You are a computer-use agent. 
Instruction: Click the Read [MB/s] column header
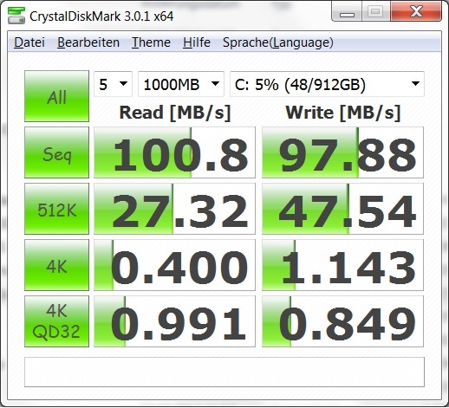click(x=175, y=113)
